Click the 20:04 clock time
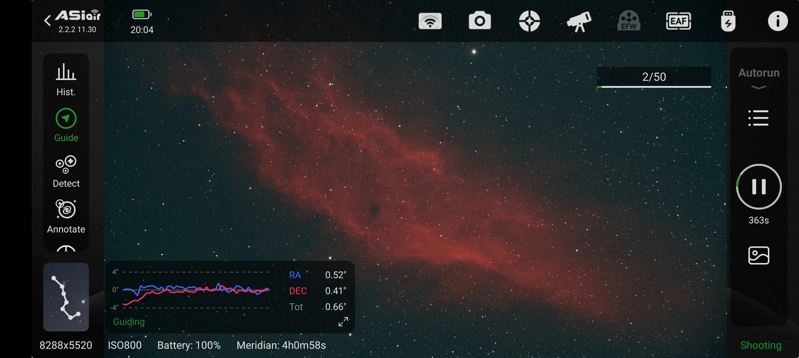The width and height of the screenshot is (799, 358). click(x=142, y=30)
